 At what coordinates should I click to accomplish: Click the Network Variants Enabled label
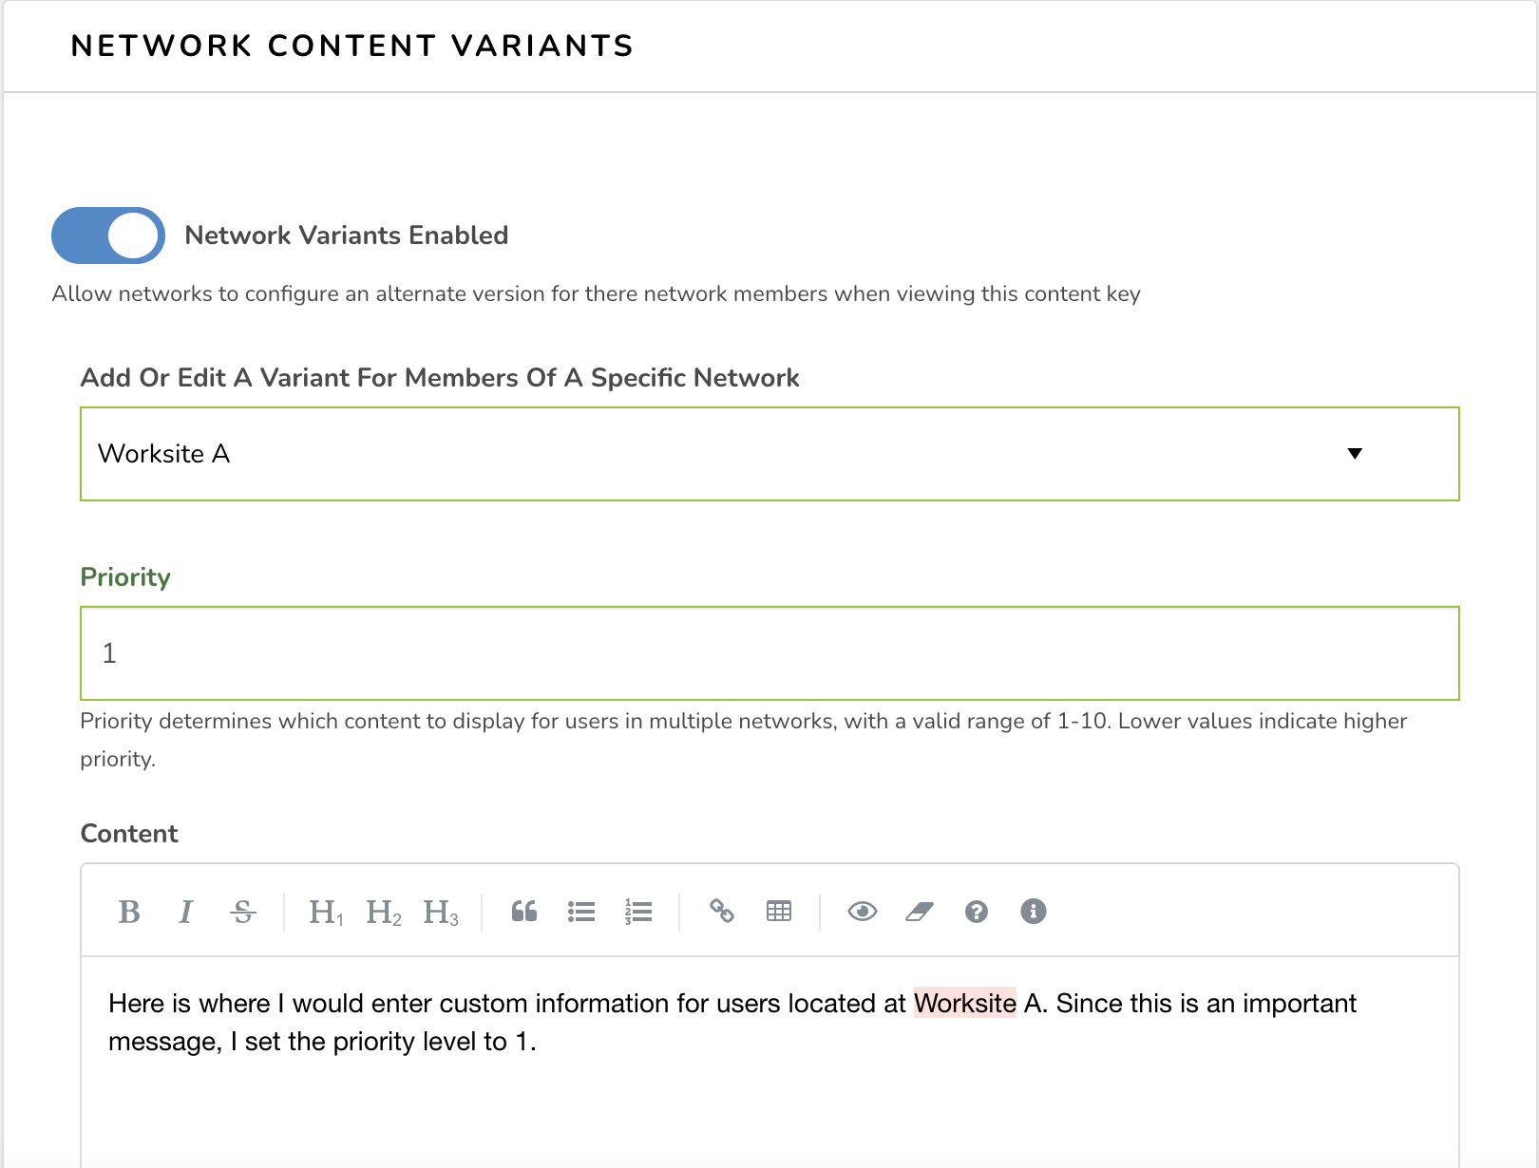click(x=347, y=235)
